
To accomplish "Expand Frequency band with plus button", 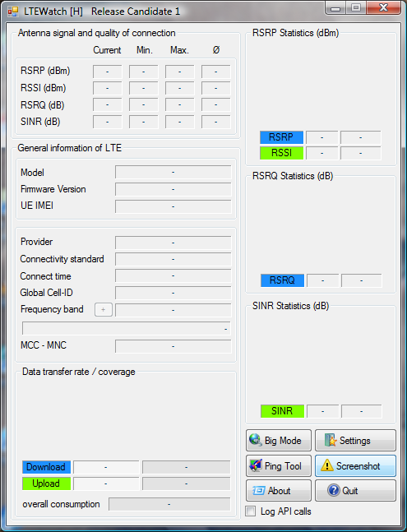I will [x=104, y=309].
